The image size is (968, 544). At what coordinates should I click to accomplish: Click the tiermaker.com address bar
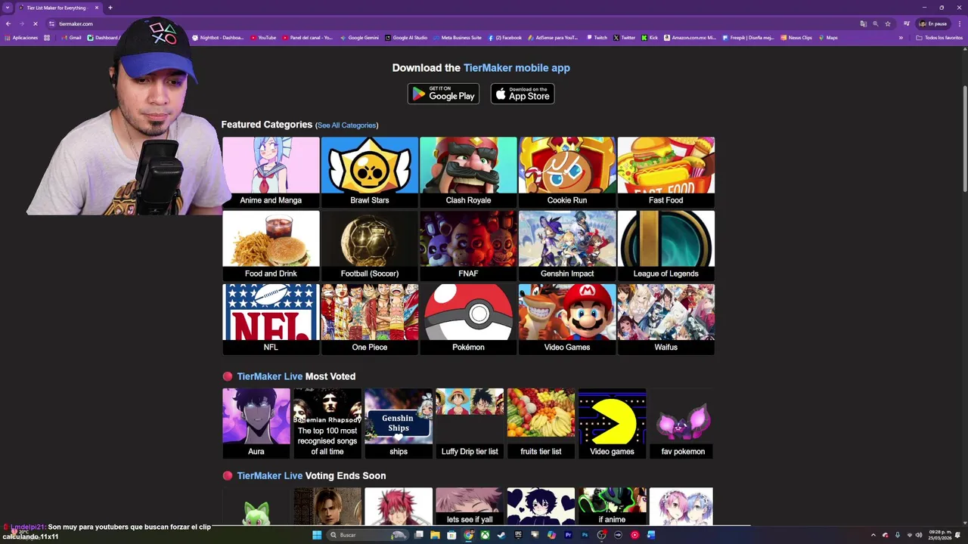point(454,23)
